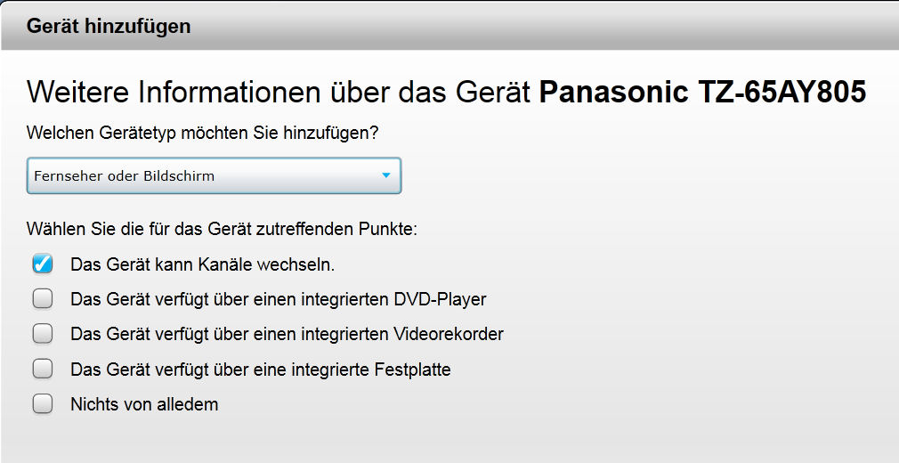This screenshot has height=463, width=899.
Task: Tick the integrated DVD-Player checkbox
Action: [x=43, y=299]
